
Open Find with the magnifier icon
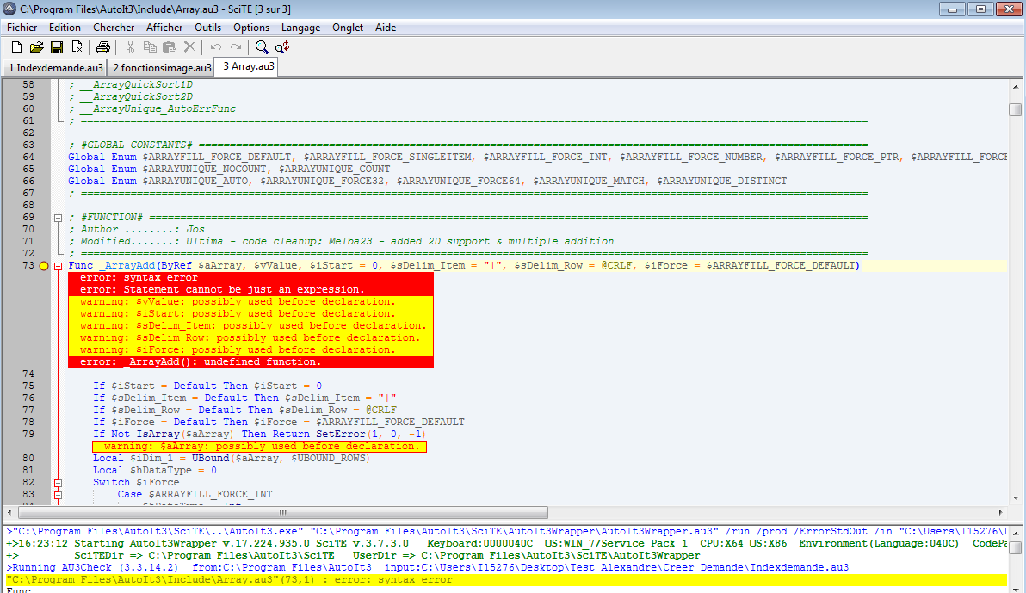[x=262, y=46]
